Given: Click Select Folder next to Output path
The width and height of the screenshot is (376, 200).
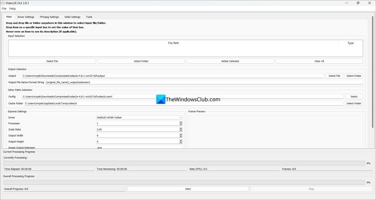Looking at the screenshot, I should (354, 76).
